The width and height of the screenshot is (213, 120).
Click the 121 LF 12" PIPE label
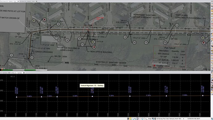44,48
